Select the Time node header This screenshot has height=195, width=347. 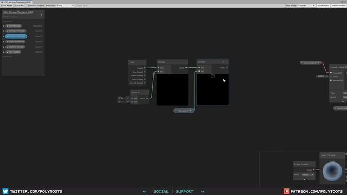137,62
